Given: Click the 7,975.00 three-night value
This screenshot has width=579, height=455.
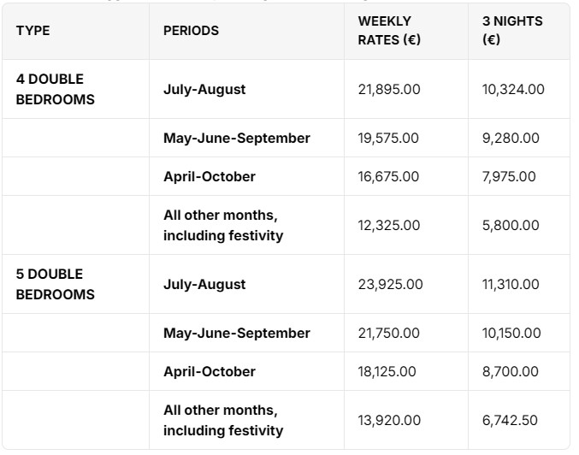Looking at the screenshot, I should coord(509,176).
